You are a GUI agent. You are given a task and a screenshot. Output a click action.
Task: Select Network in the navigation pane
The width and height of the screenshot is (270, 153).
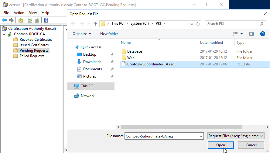87,96
